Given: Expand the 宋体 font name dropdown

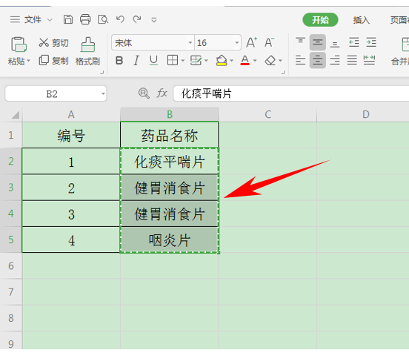Looking at the screenshot, I should click(190, 42).
